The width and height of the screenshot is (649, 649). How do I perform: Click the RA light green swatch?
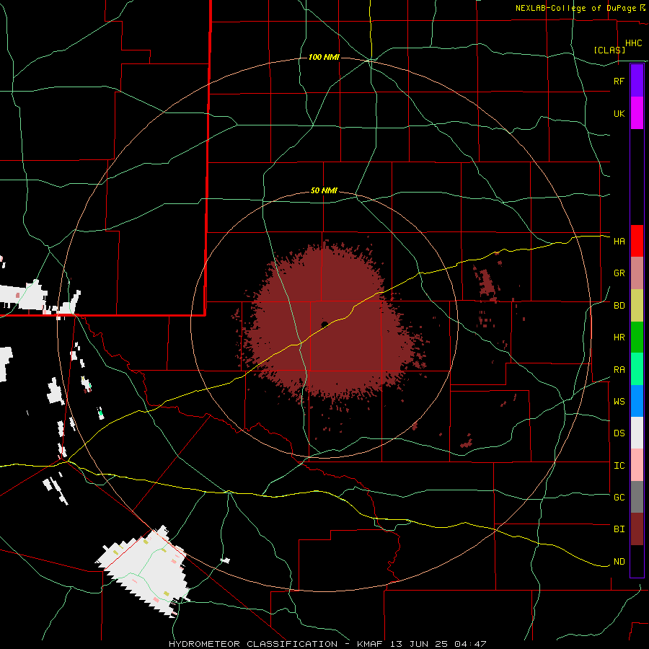point(637,369)
